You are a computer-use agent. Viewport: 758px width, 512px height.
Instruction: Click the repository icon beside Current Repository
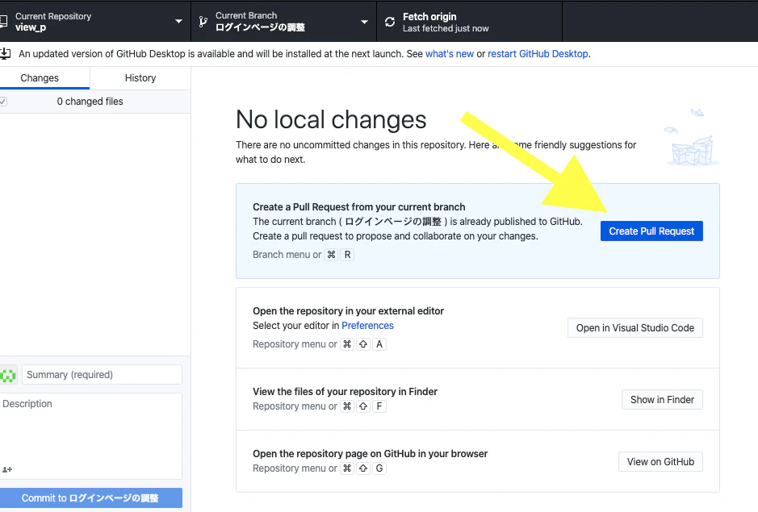coord(3,22)
